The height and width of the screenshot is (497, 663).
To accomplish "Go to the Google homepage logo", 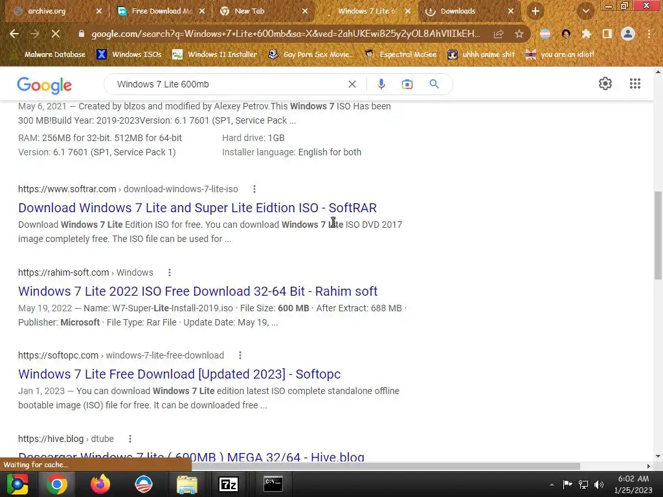I will (45, 85).
